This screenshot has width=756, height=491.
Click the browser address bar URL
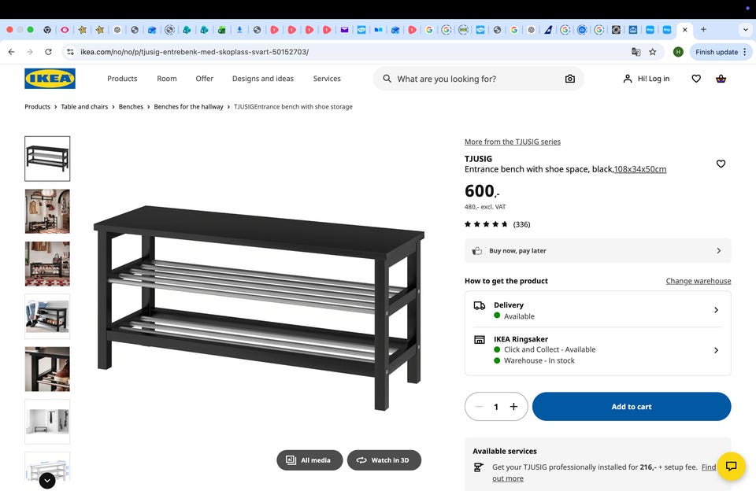coord(195,52)
